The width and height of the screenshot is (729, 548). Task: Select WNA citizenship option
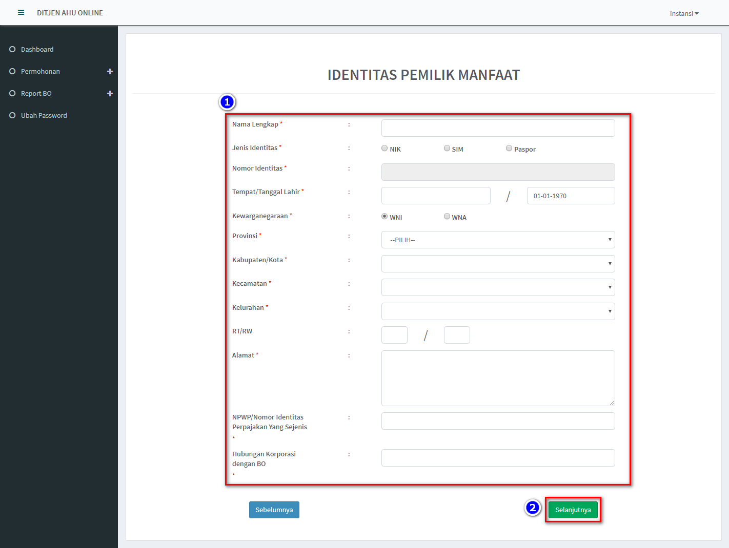click(447, 217)
